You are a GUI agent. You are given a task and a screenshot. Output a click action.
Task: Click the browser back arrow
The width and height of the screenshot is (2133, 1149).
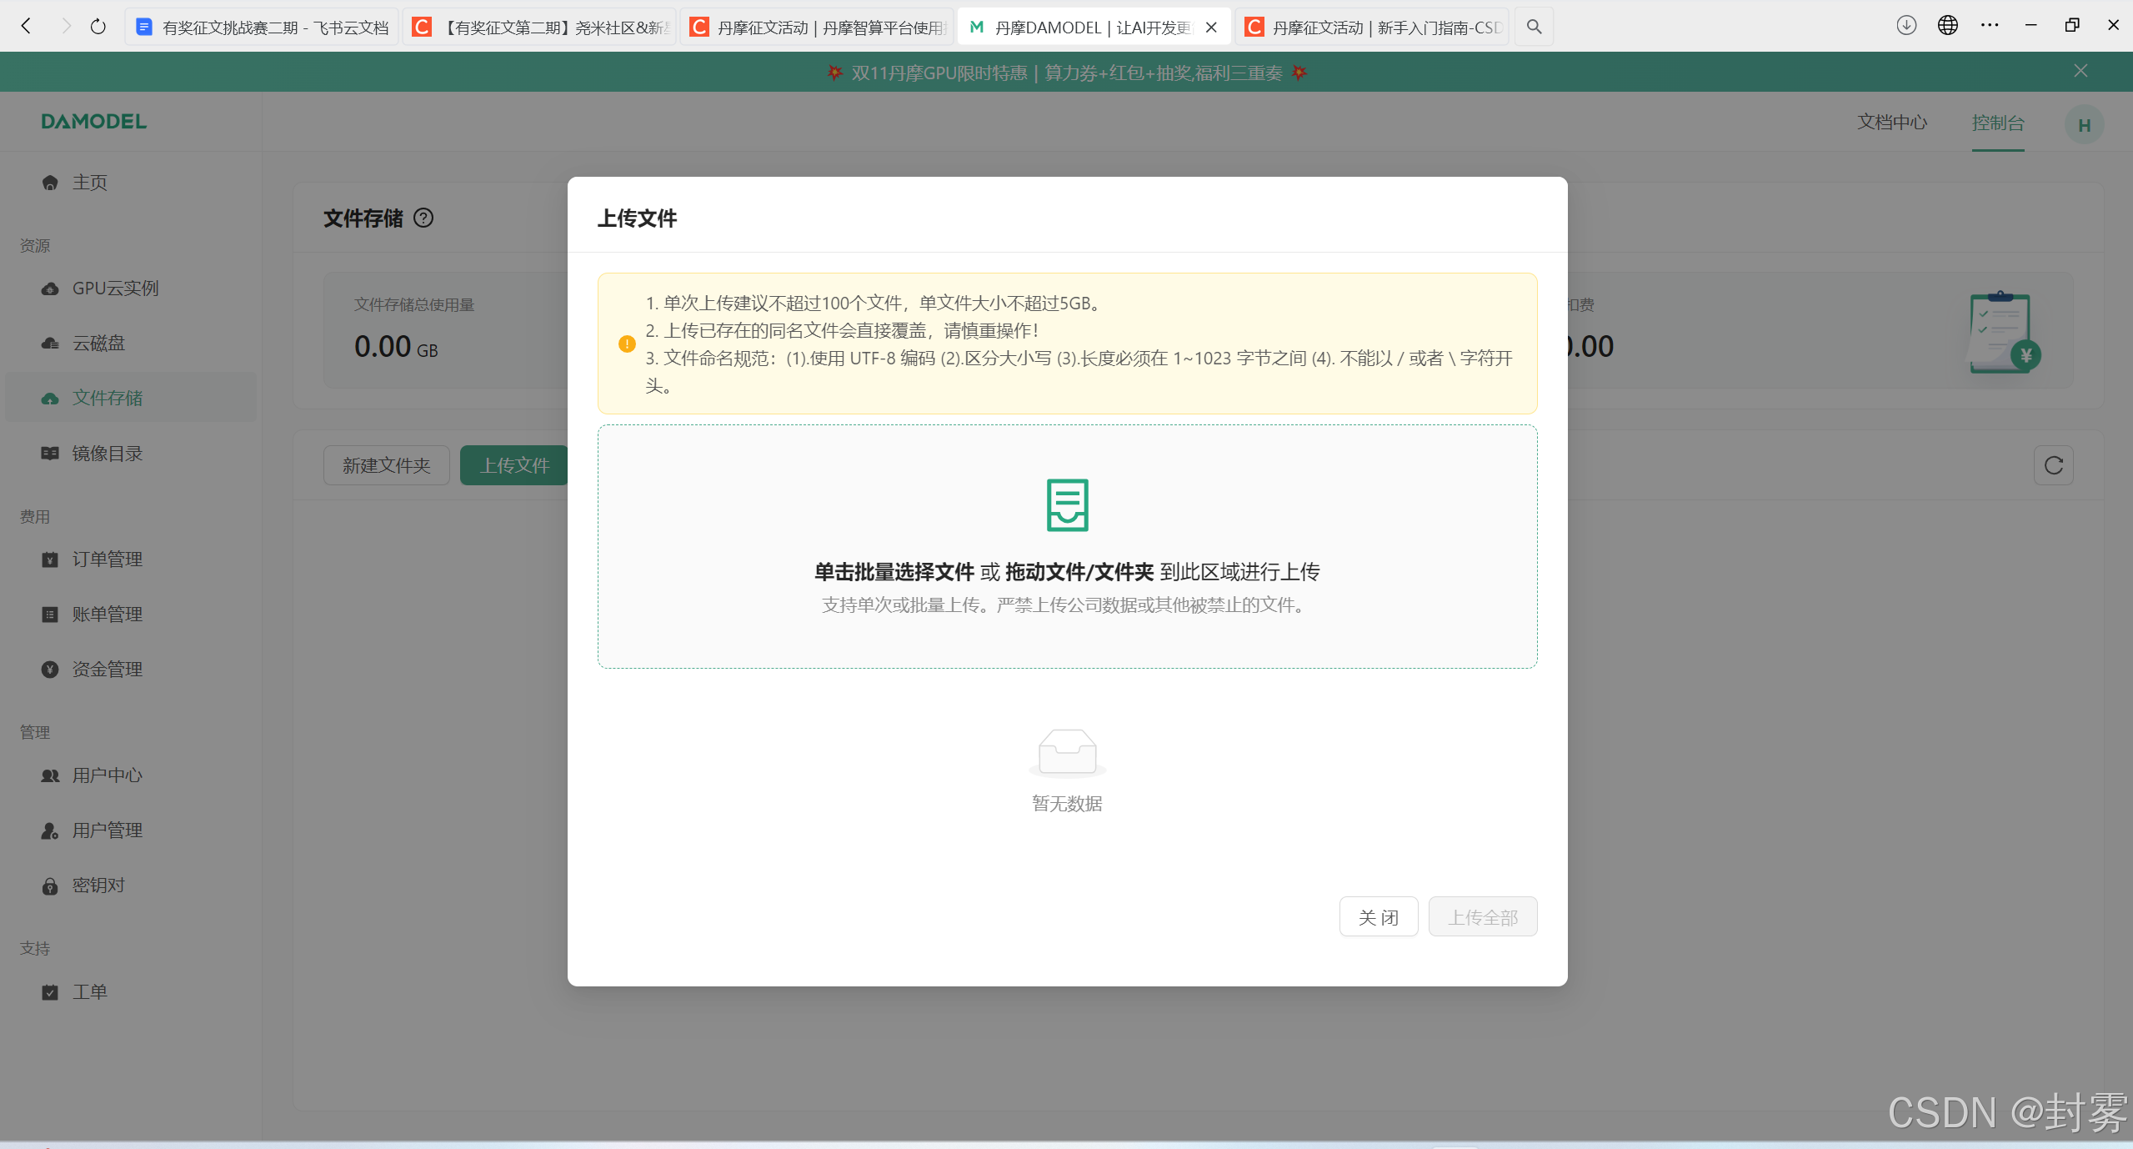[x=27, y=27]
